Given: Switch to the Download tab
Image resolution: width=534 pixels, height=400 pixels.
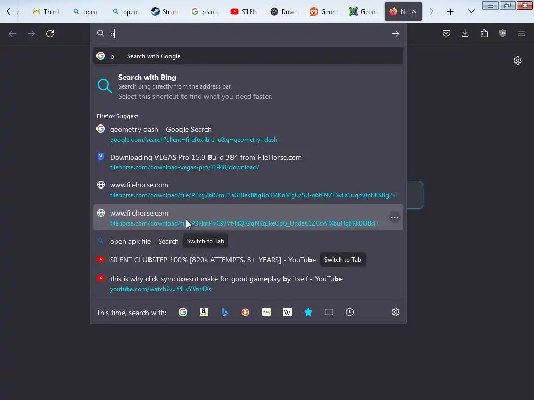Looking at the screenshot, I should point(284,11).
